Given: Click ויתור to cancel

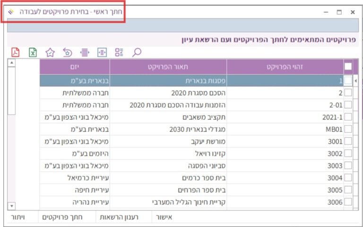Looking at the screenshot, I should click(18, 217).
